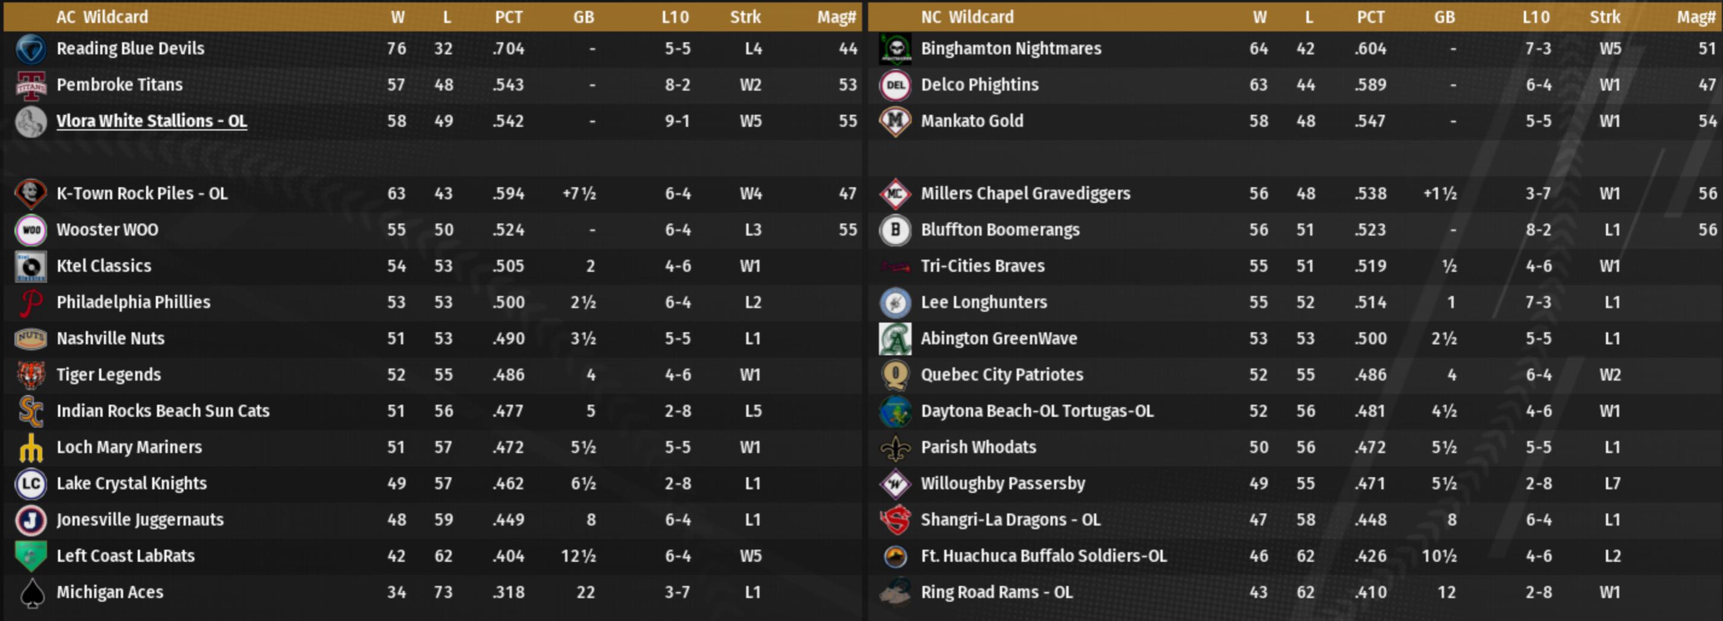Select the Philadelphia Phillies logo
Image resolution: width=1723 pixels, height=621 pixels.
pos(31,303)
